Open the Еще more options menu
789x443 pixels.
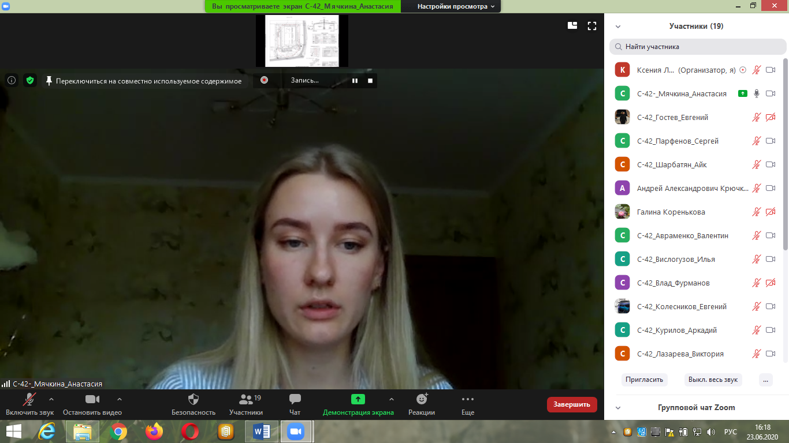click(x=468, y=404)
